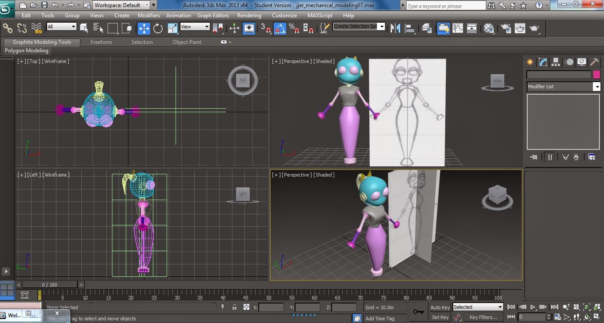This screenshot has width=604, height=323.
Task: Open the Material Editor
Action: coord(489,28)
